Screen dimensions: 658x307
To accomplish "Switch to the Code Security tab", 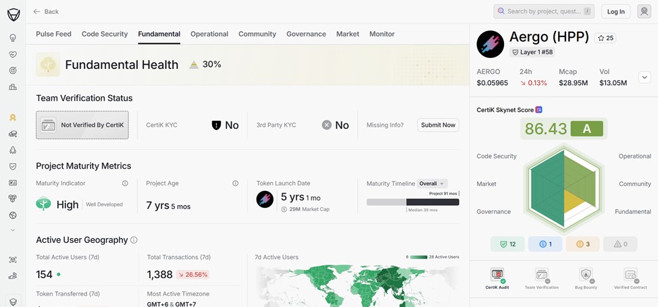I will click(105, 34).
